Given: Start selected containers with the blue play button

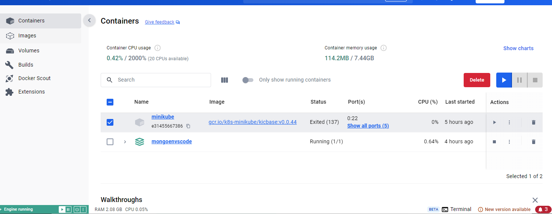Looking at the screenshot, I should (504, 80).
